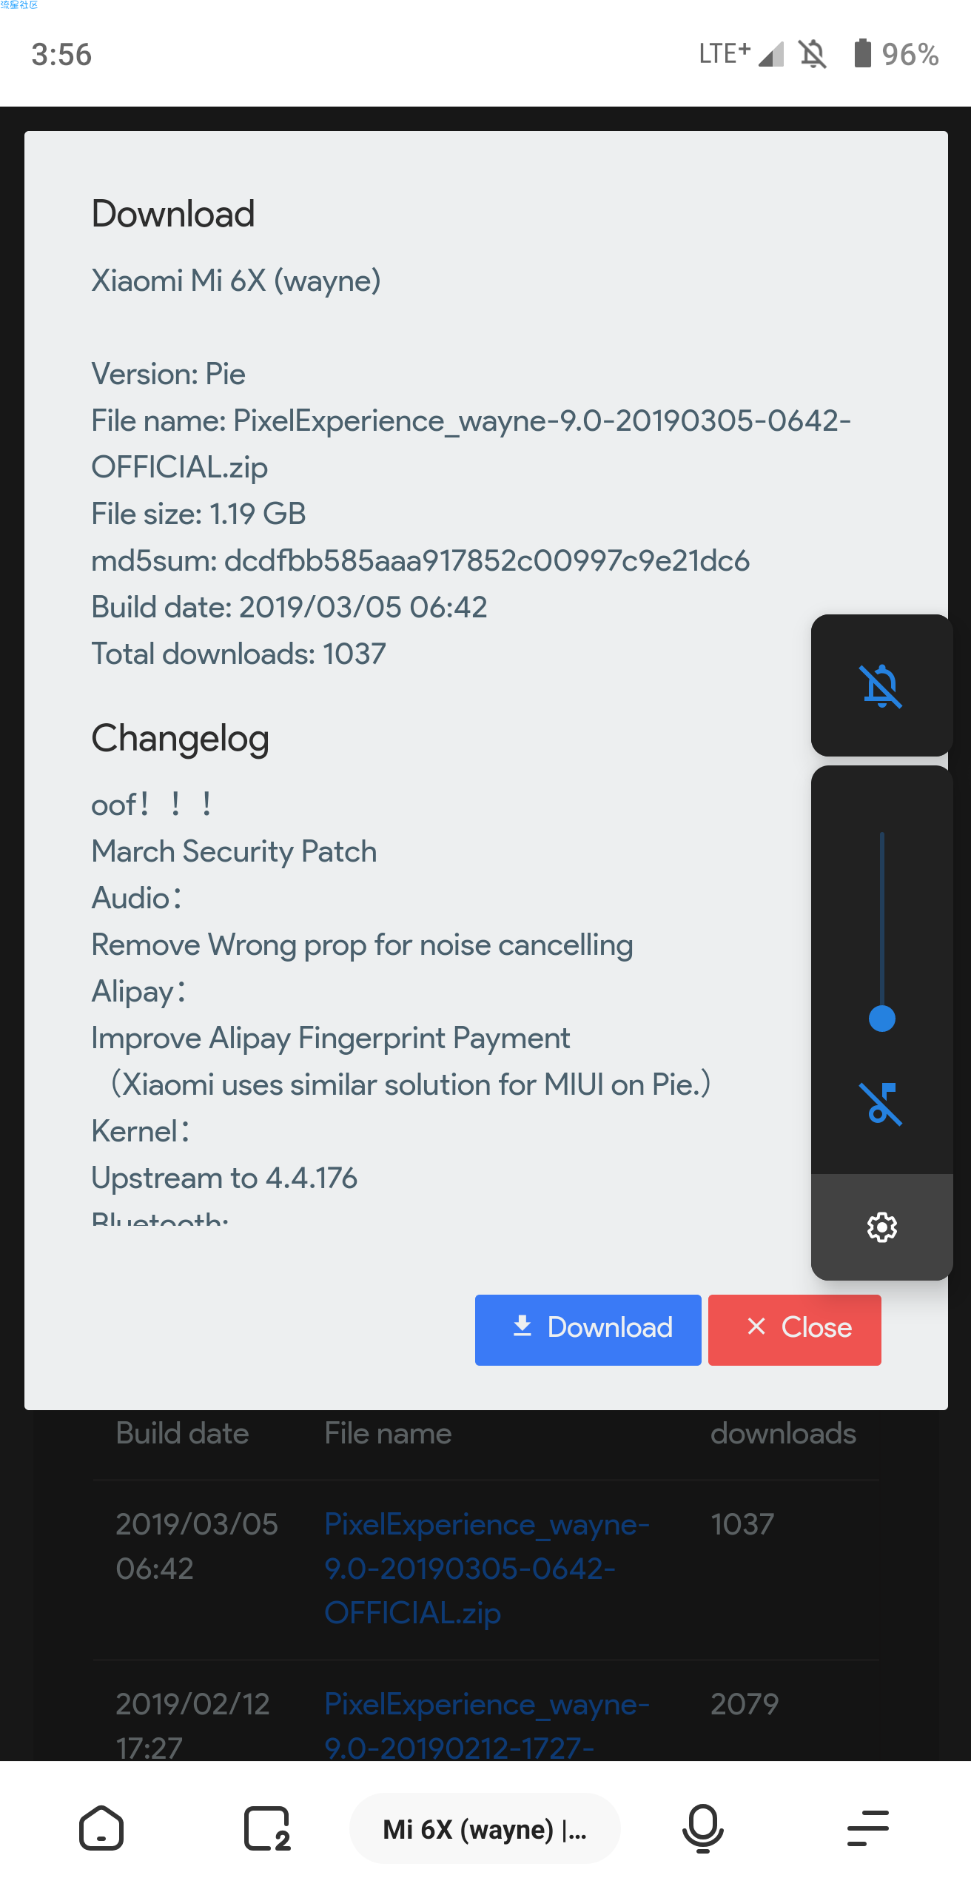Tap the media volume muted note icon
This screenshot has width=971, height=1895.
(881, 1104)
